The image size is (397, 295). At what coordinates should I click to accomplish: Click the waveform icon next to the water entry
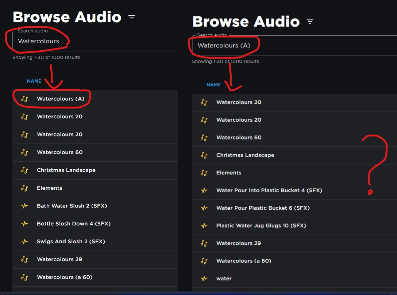(x=204, y=278)
